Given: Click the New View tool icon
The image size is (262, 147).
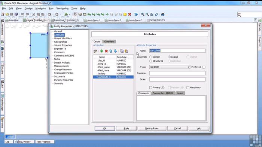Looking at the screenshot, I should tap(85, 14).
